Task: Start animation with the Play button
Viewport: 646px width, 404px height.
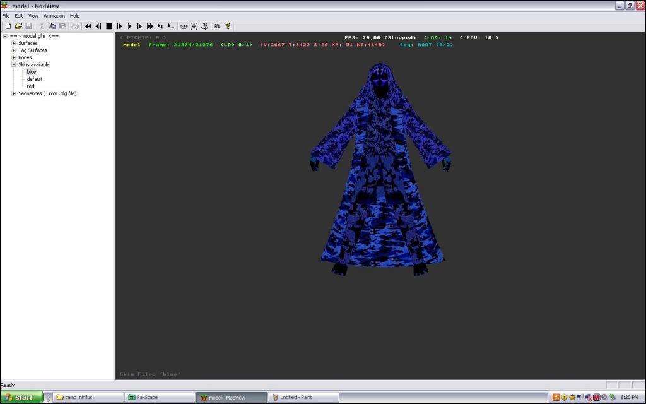Action: (129, 26)
